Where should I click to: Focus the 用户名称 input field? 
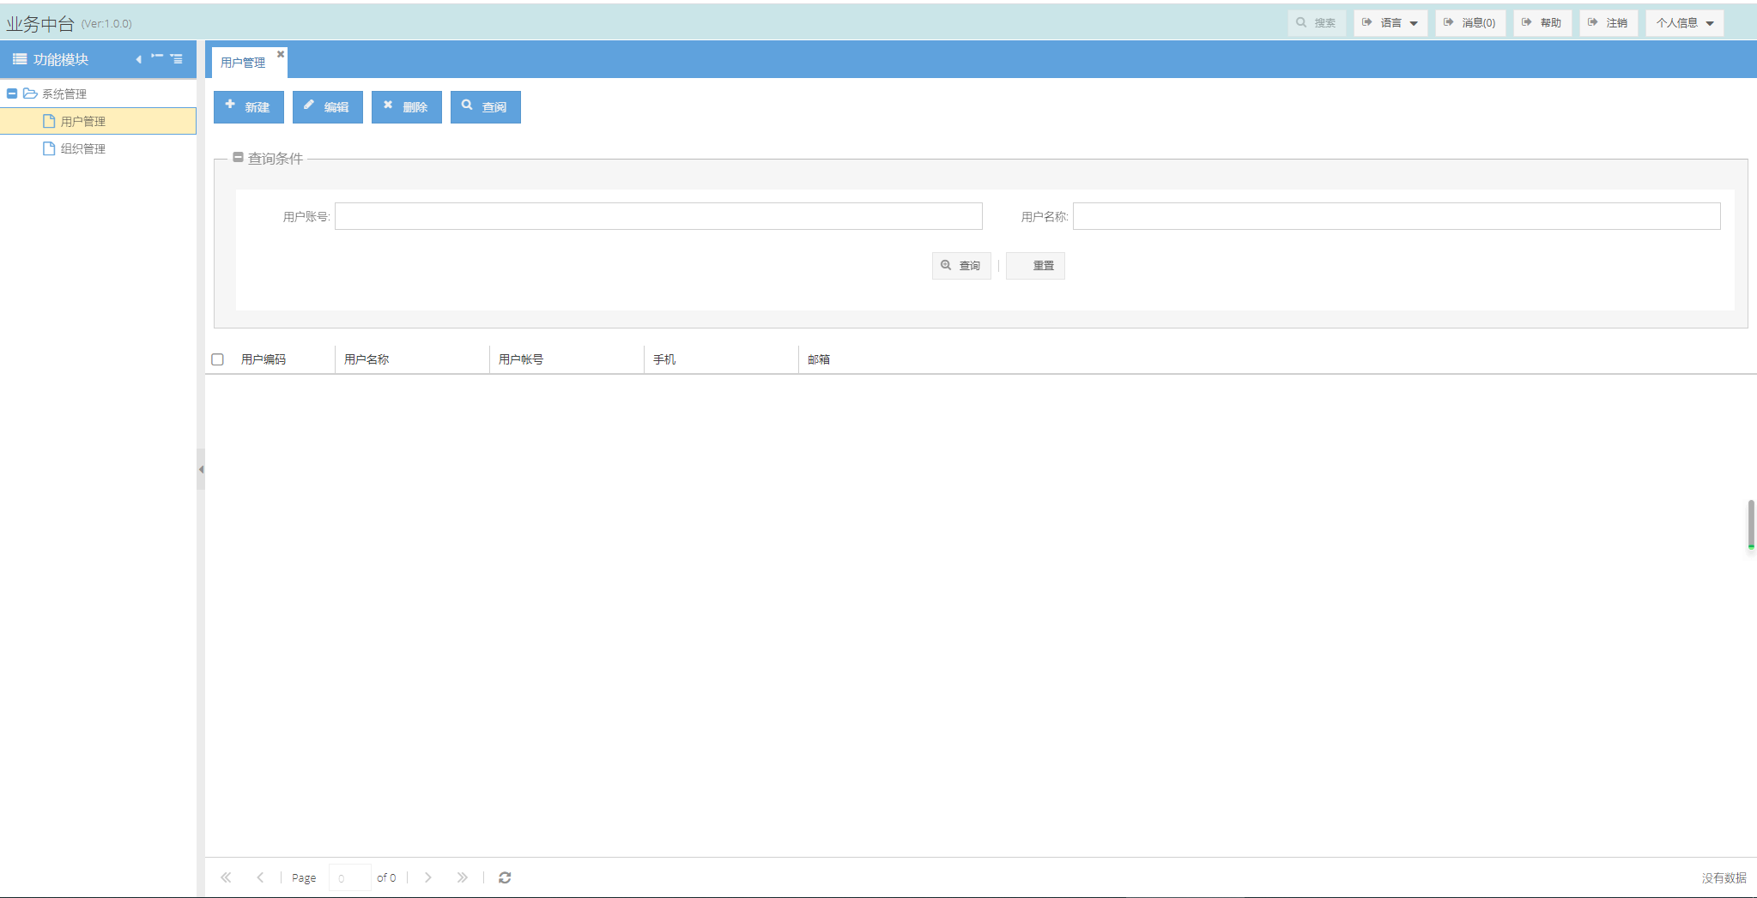click(x=1397, y=216)
